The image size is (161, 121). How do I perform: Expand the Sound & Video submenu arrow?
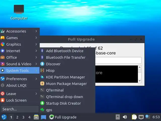(36, 64)
